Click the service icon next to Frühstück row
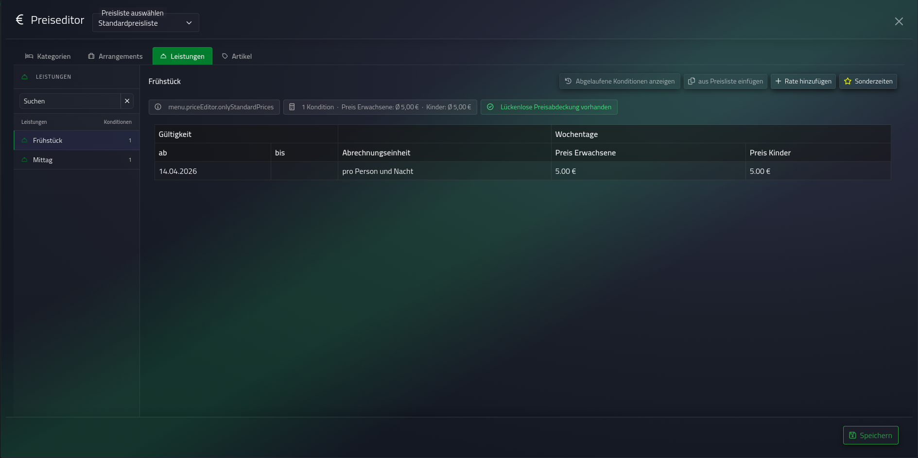 coord(25,140)
